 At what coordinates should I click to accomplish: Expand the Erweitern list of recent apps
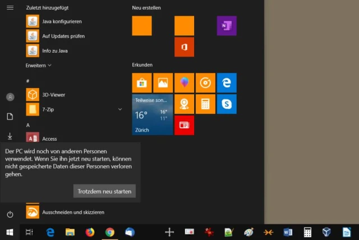39,66
